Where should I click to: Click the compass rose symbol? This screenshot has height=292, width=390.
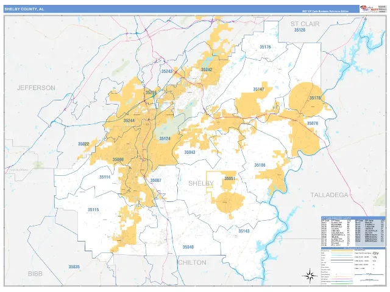[x=309, y=276]
